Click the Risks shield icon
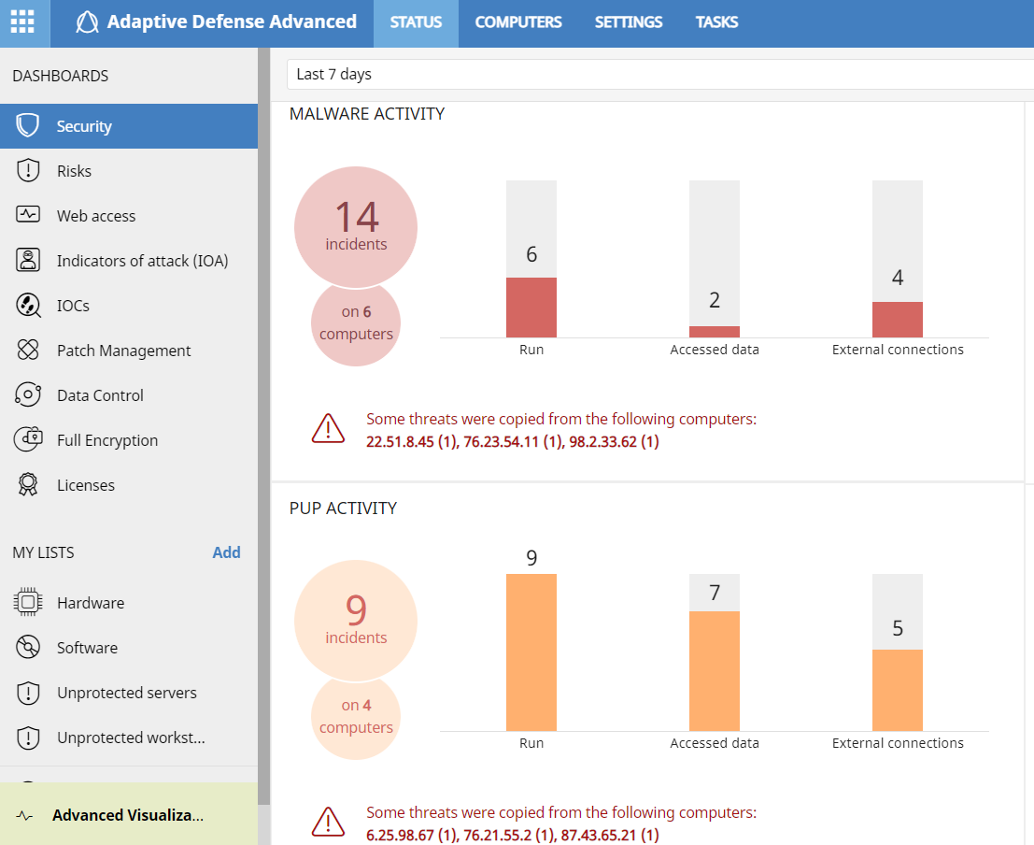The image size is (1034, 845). 28,170
